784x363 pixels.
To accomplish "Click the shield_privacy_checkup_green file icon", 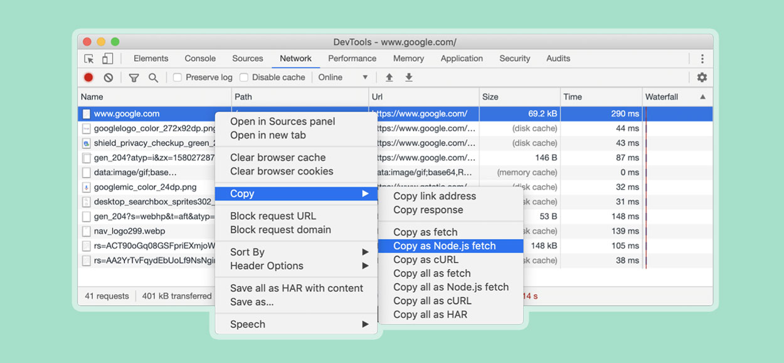I will tap(87, 143).
